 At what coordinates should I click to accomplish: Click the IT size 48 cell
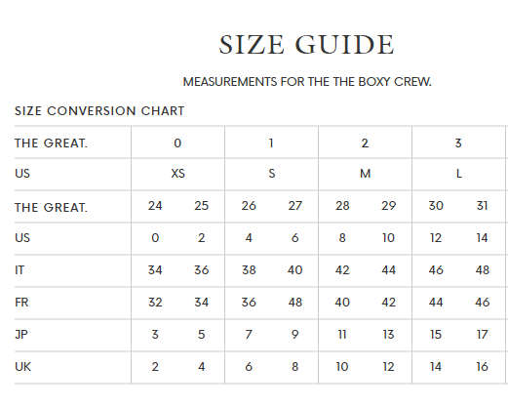pyautogui.click(x=482, y=270)
